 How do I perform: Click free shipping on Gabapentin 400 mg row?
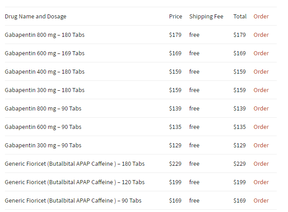pyautogui.click(x=194, y=71)
